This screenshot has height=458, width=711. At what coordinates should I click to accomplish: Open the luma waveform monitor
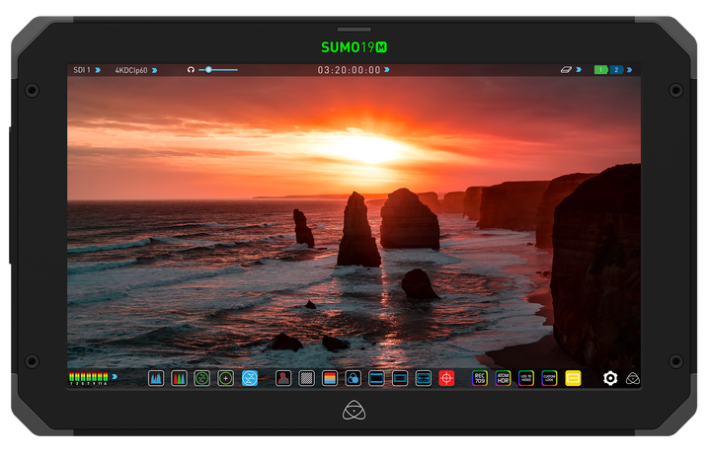(x=156, y=378)
